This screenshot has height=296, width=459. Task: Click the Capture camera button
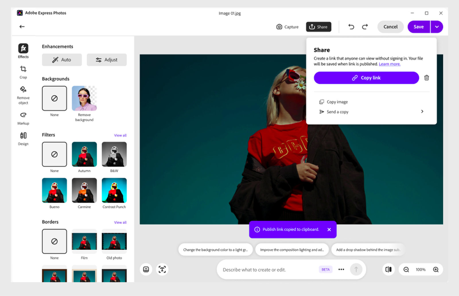(x=287, y=27)
